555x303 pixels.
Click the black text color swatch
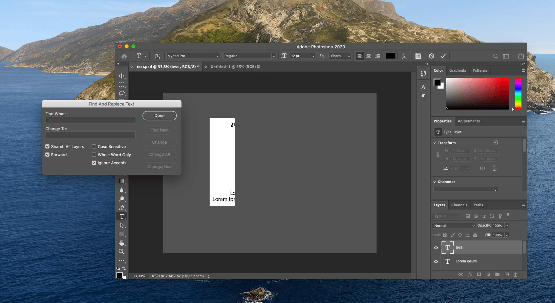point(390,56)
